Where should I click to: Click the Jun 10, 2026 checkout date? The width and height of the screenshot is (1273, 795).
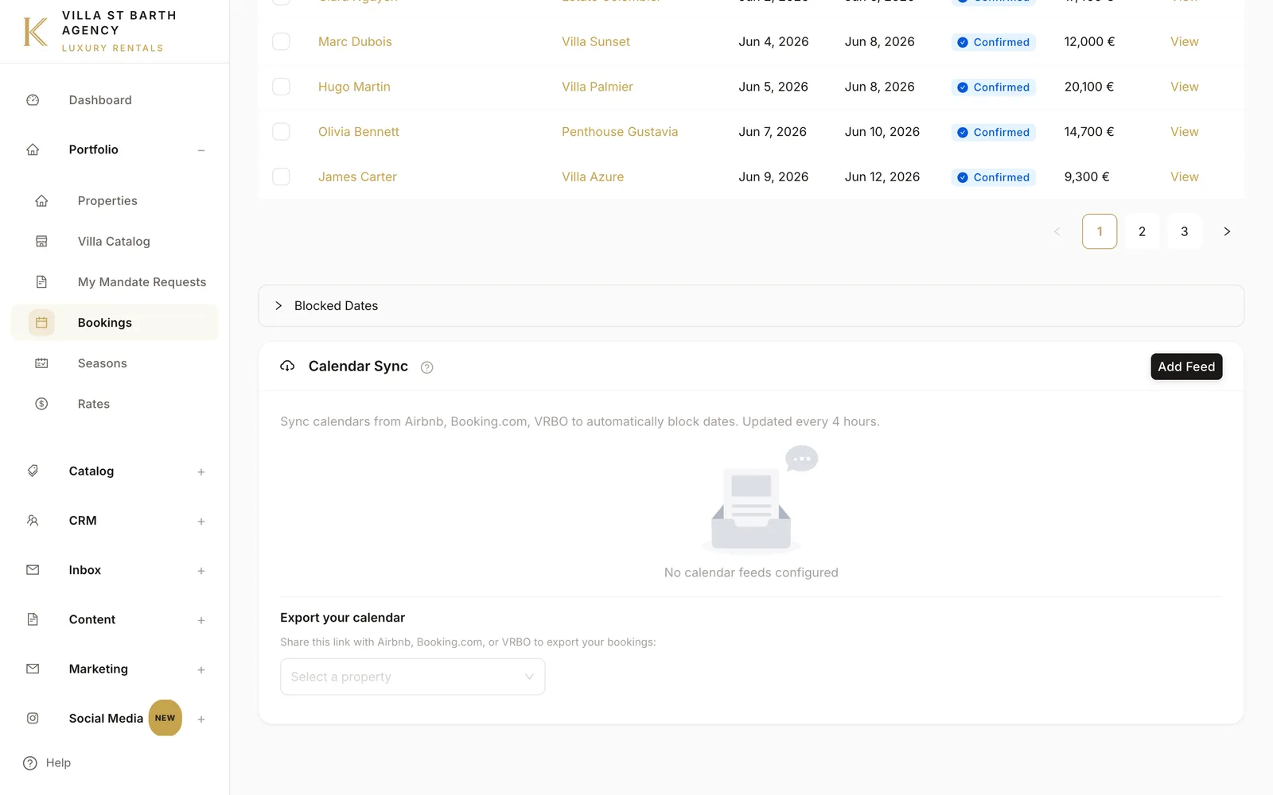882,132
